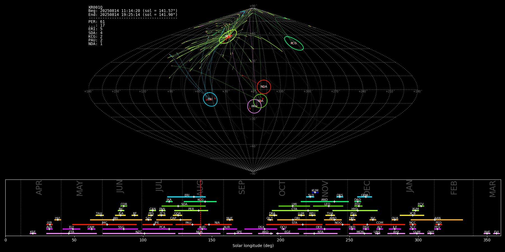Click the 'PAU: 2' legend entry
505x252 pixels.
95,40
